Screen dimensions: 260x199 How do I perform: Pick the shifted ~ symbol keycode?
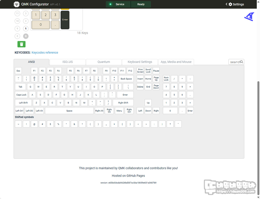pos(18,124)
